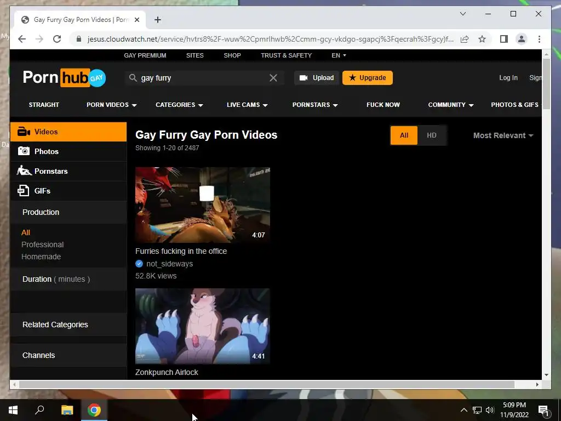Close the current browser tab

pos(136,20)
